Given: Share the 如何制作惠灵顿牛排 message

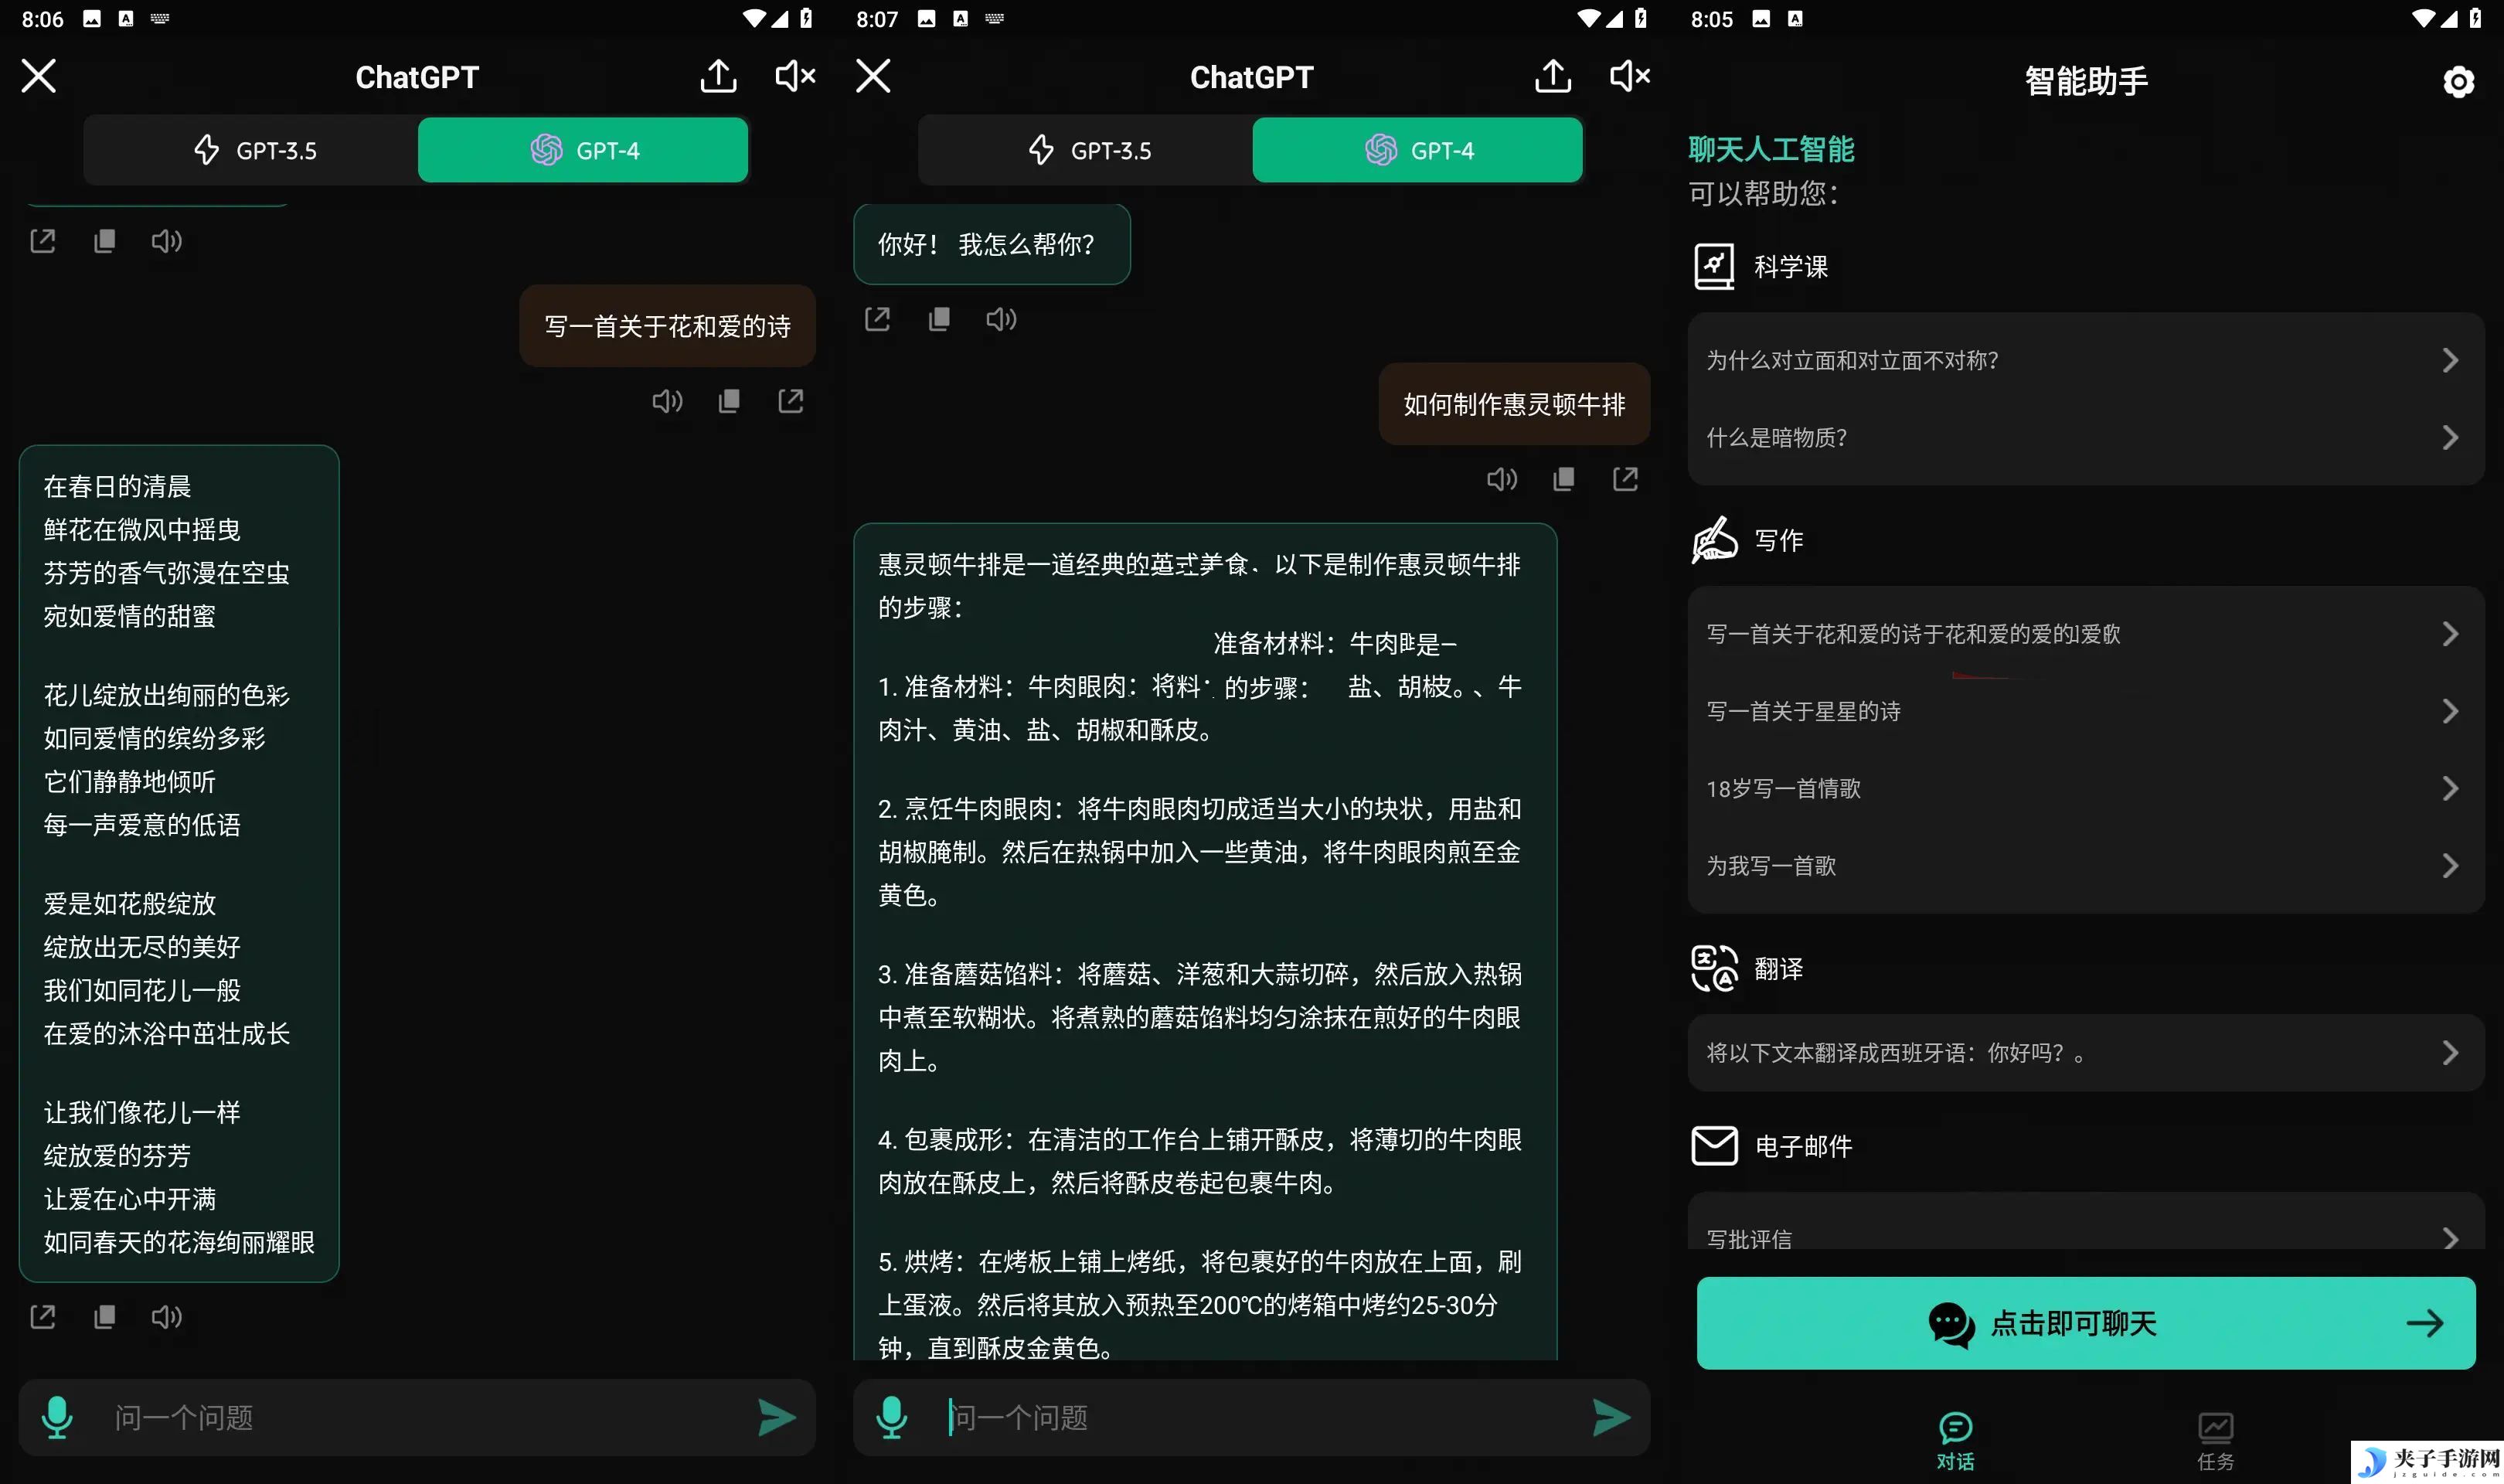Looking at the screenshot, I should [1625, 479].
